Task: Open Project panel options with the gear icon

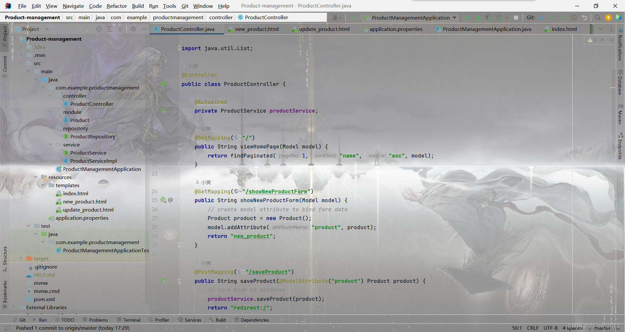Action: tap(133, 29)
